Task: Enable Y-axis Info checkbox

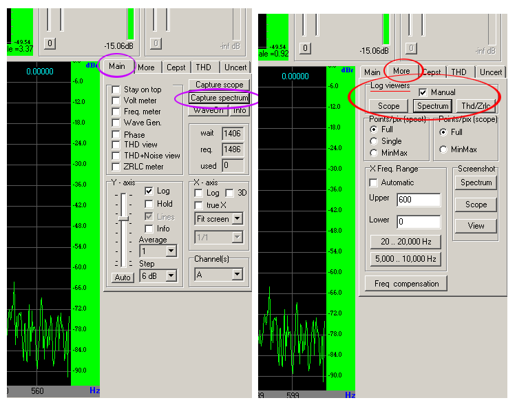Action: coord(149,229)
